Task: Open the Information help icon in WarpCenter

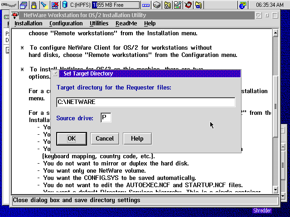Action: coord(243,5)
